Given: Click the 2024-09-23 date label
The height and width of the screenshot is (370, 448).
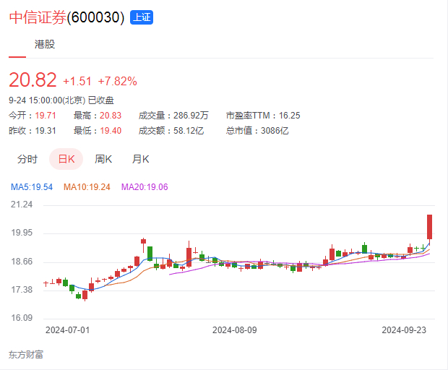Looking at the screenshot, I should pos(404,330).
